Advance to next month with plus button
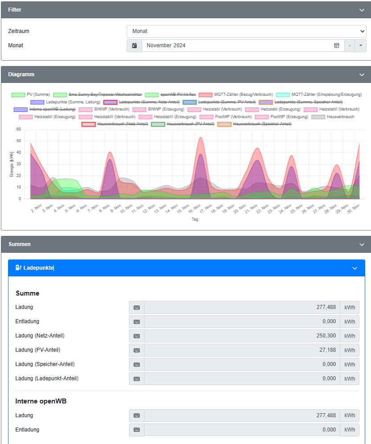The height and width of the screenshot is (444, 371). [360, 45]
